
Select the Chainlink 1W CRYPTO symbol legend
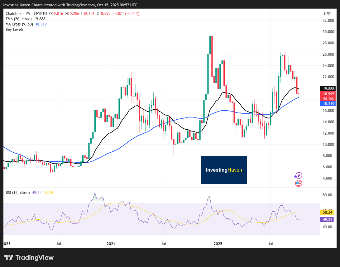click(26, 14)
